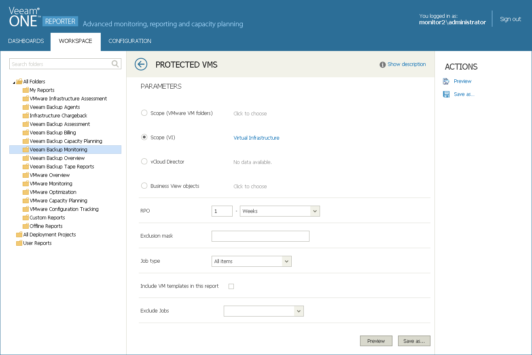Click Click to choose for VMware VM folders
Image resolution: width=532 pixels, height=355 pixels.
pos(250,113)
